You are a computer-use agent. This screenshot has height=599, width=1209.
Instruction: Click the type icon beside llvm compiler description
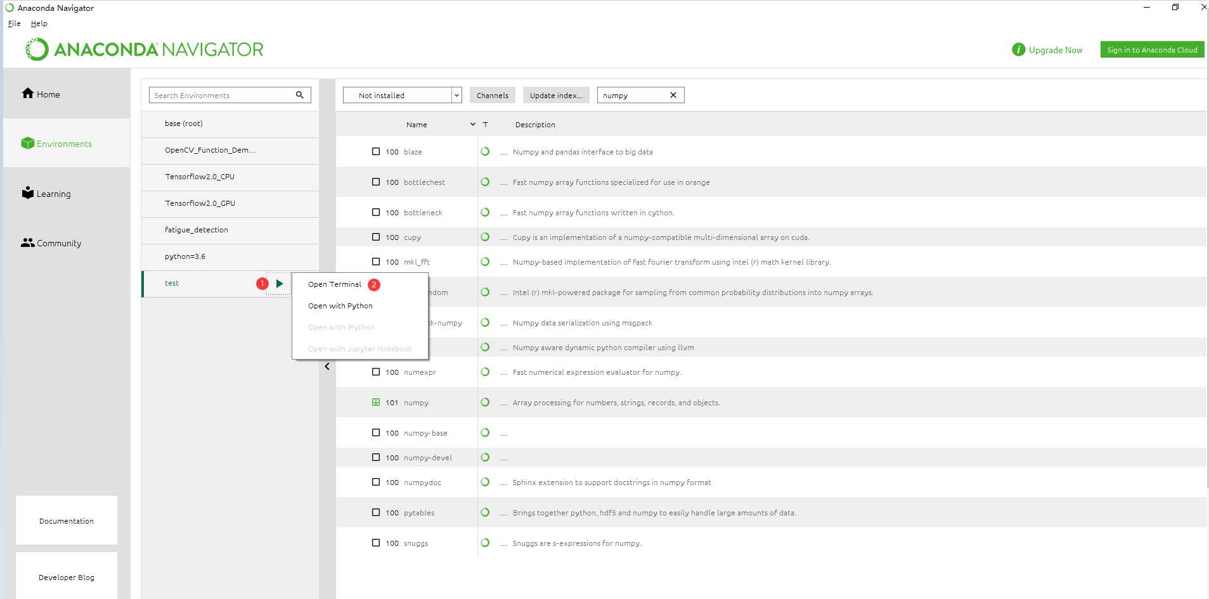click(485, 347)
